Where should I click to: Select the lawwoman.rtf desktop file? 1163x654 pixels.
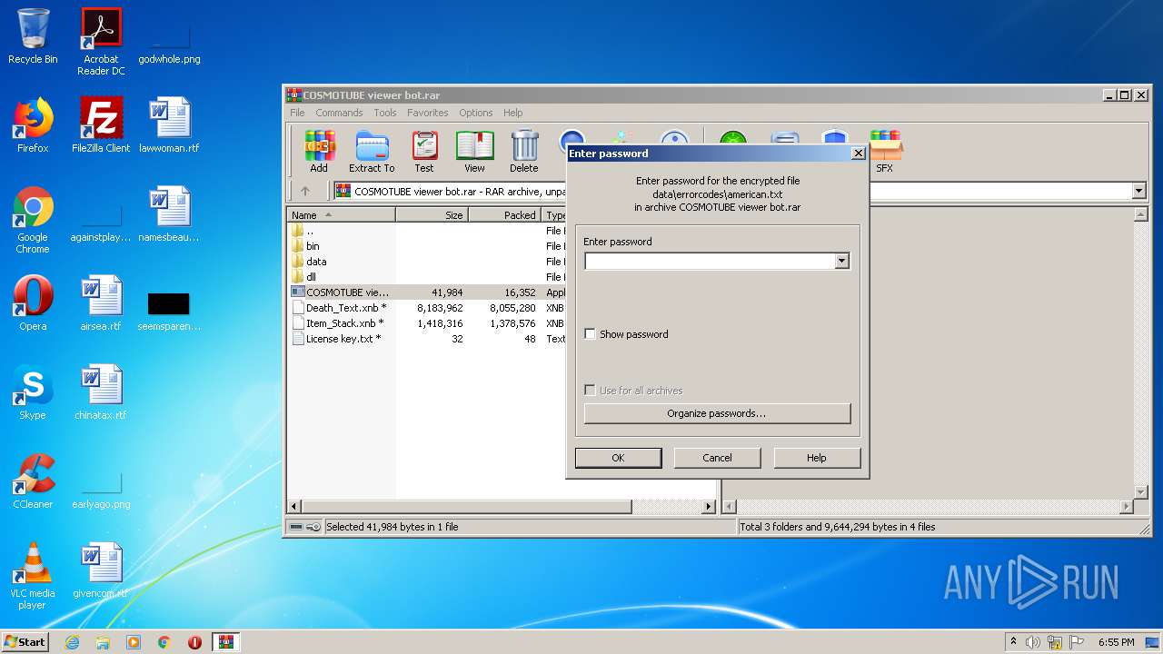coord(169,124)
